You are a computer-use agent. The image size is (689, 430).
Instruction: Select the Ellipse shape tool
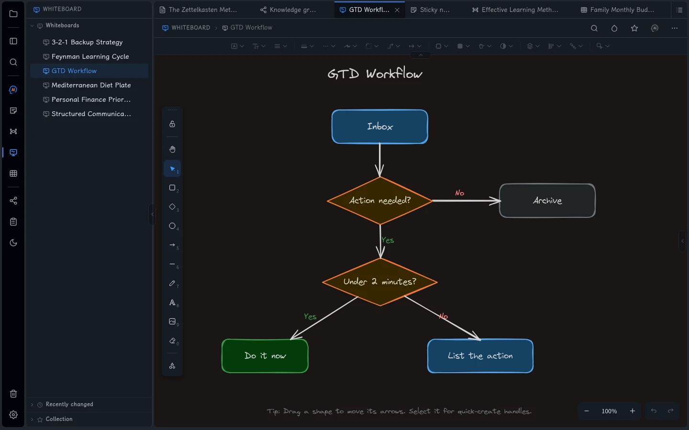[x=172, y=226]
